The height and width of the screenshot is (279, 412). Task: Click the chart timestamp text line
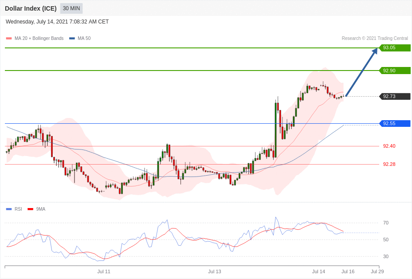point(57,22)
